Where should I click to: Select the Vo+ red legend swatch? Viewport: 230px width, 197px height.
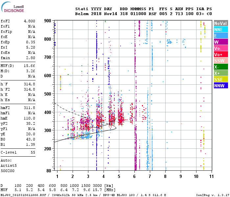pyautogui.click(x=221, y=55)
